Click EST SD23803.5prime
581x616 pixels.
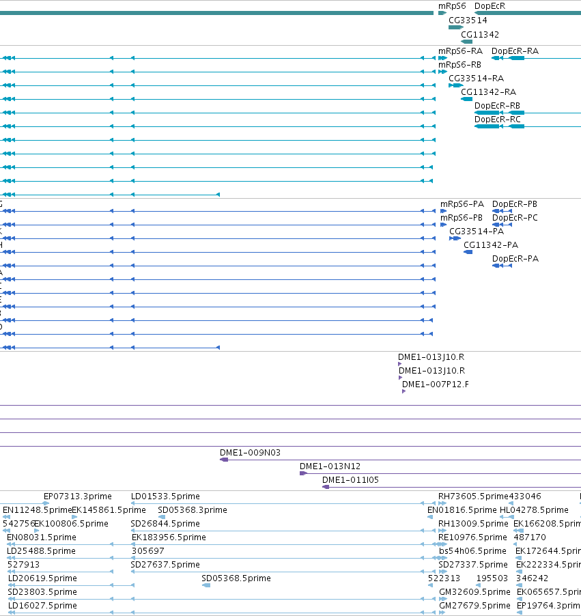pos(42,591)
